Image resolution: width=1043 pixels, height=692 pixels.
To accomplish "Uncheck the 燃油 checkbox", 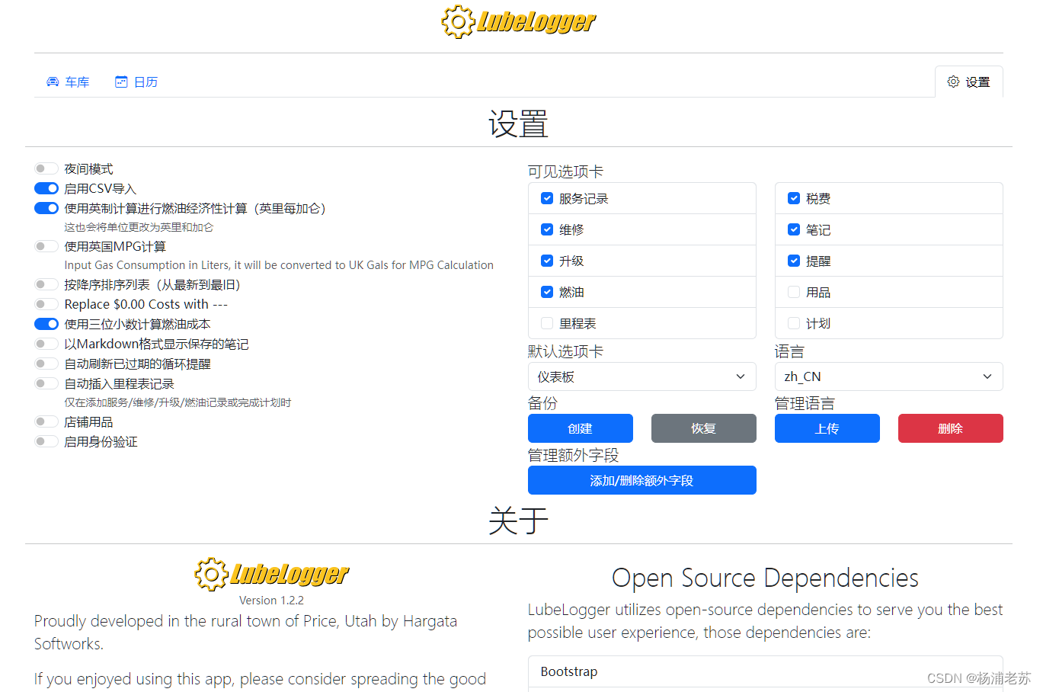I will (547, 292).
